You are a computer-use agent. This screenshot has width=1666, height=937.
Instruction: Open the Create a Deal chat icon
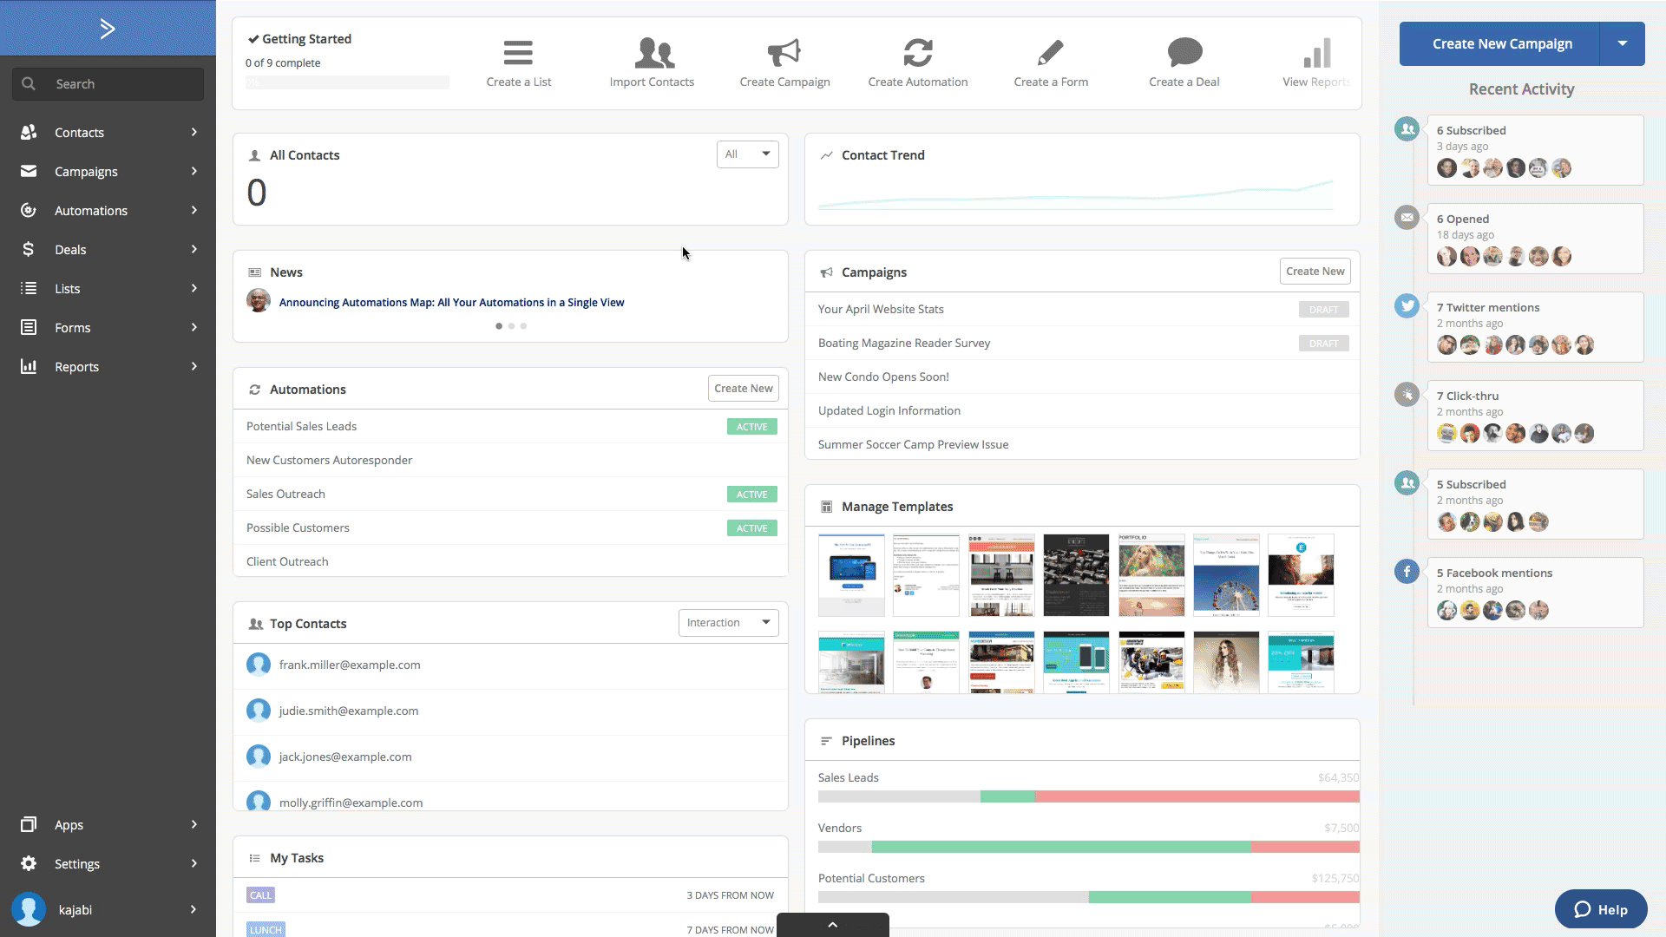click(1184, 53)
